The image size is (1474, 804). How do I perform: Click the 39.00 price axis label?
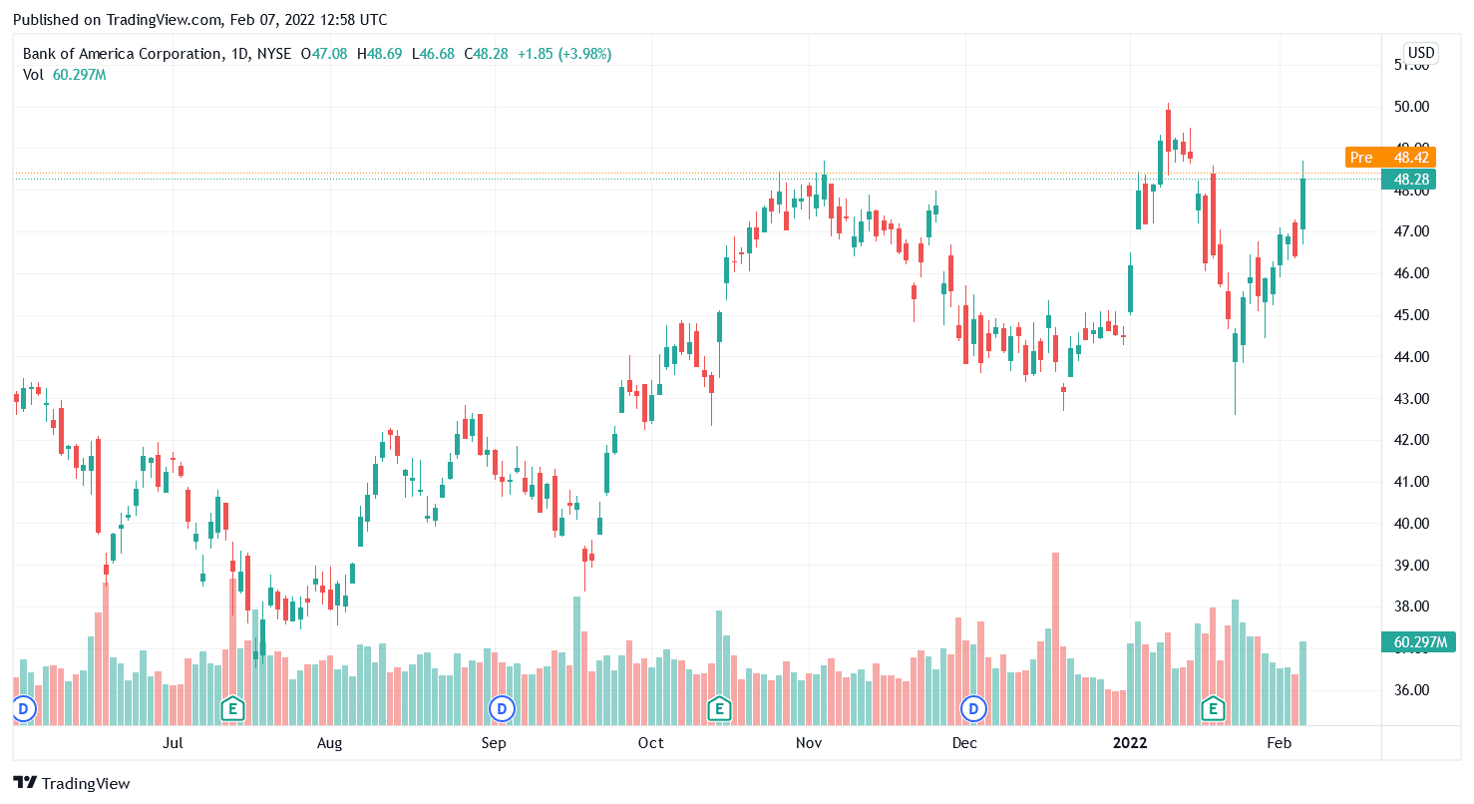[1413, 566]
